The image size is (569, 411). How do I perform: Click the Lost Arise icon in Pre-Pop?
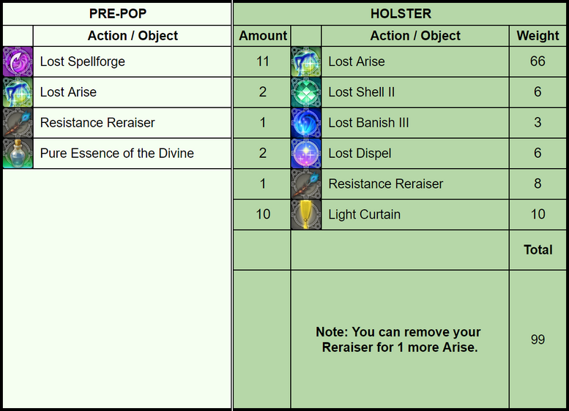point(18,93)
